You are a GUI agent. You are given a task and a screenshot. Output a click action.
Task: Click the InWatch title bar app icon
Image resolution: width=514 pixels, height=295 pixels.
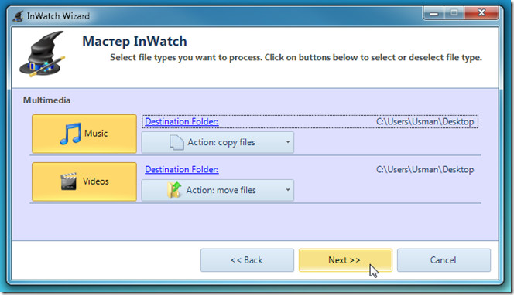[x=19, y=16]
